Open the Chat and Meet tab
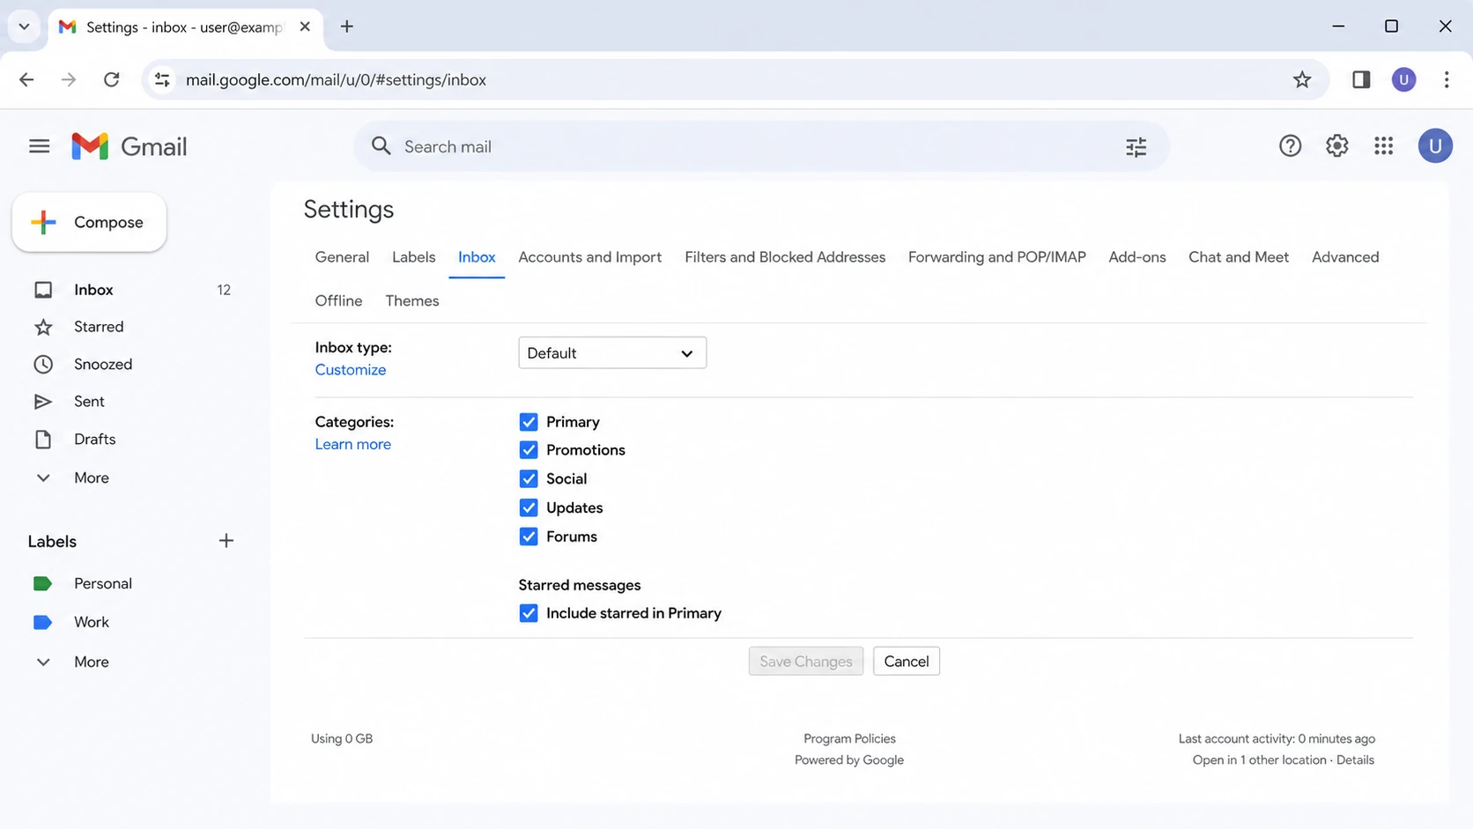The height and width of the screenshot is (829, 1473). (1238, 257)
